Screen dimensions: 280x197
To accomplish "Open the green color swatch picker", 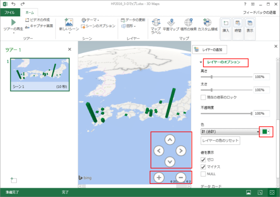I will coord(266,132).
